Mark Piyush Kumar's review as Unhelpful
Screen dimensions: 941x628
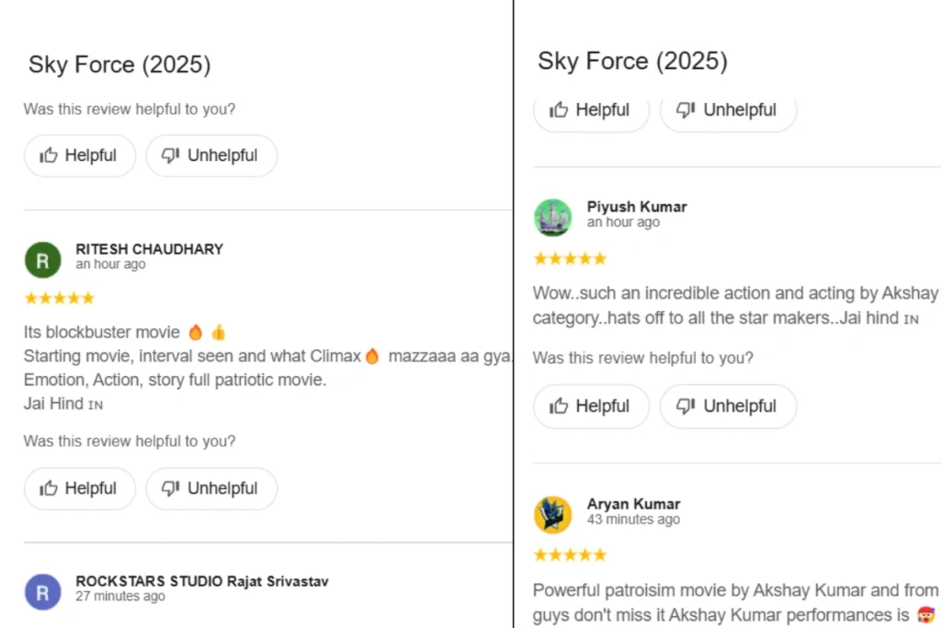click(728, 406)
